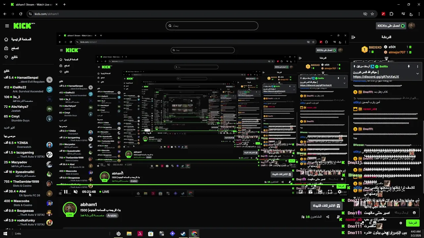Go back in Chrome browser
424x238 pixels.
point(5,14)
